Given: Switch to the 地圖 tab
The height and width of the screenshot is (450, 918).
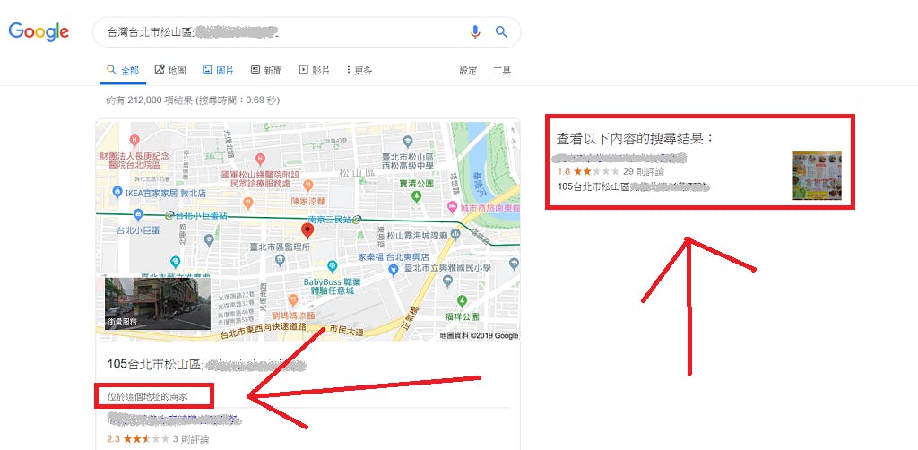Looking at the screenshot, I should click(x=170, y=70).
